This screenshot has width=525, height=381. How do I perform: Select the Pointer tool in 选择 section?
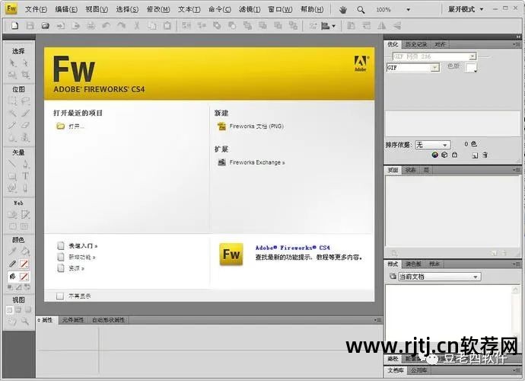pos(12,63)
